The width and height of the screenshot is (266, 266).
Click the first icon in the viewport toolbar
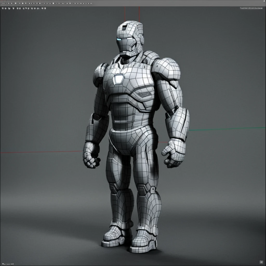pos(3,8)
